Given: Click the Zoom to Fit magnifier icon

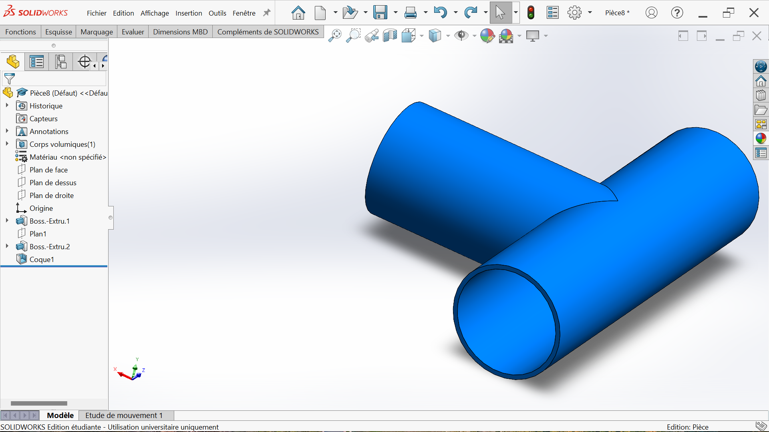Looking at the screenshot, I should click(x=335, y=36).
